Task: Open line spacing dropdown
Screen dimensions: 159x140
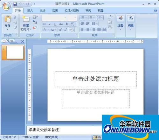Action: [100, 18]
